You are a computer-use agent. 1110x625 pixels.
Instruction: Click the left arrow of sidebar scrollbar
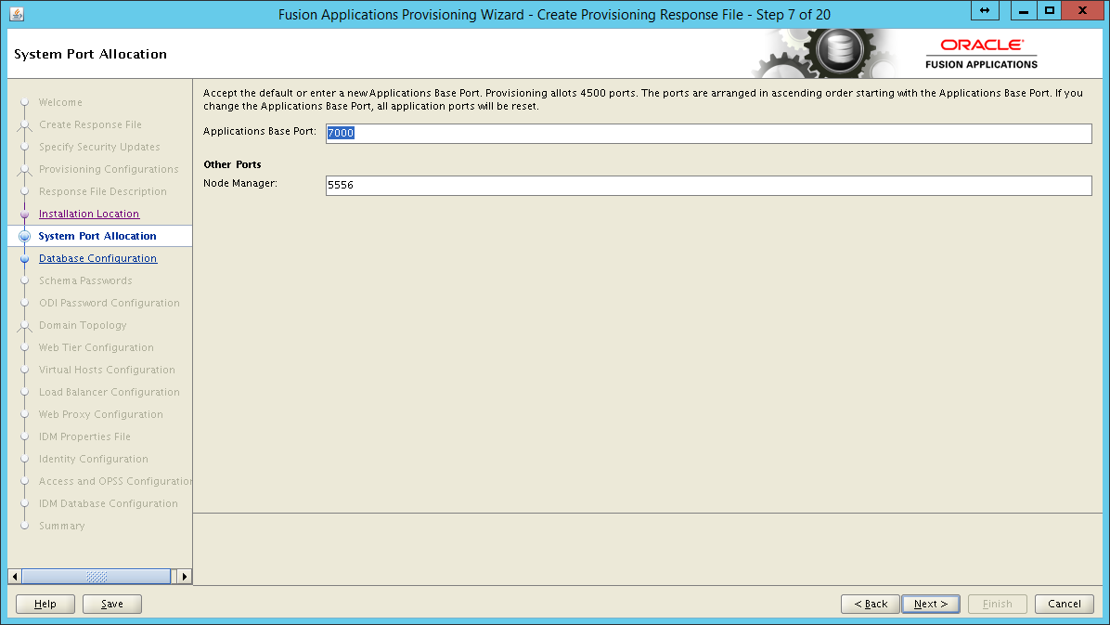(15, 576)
